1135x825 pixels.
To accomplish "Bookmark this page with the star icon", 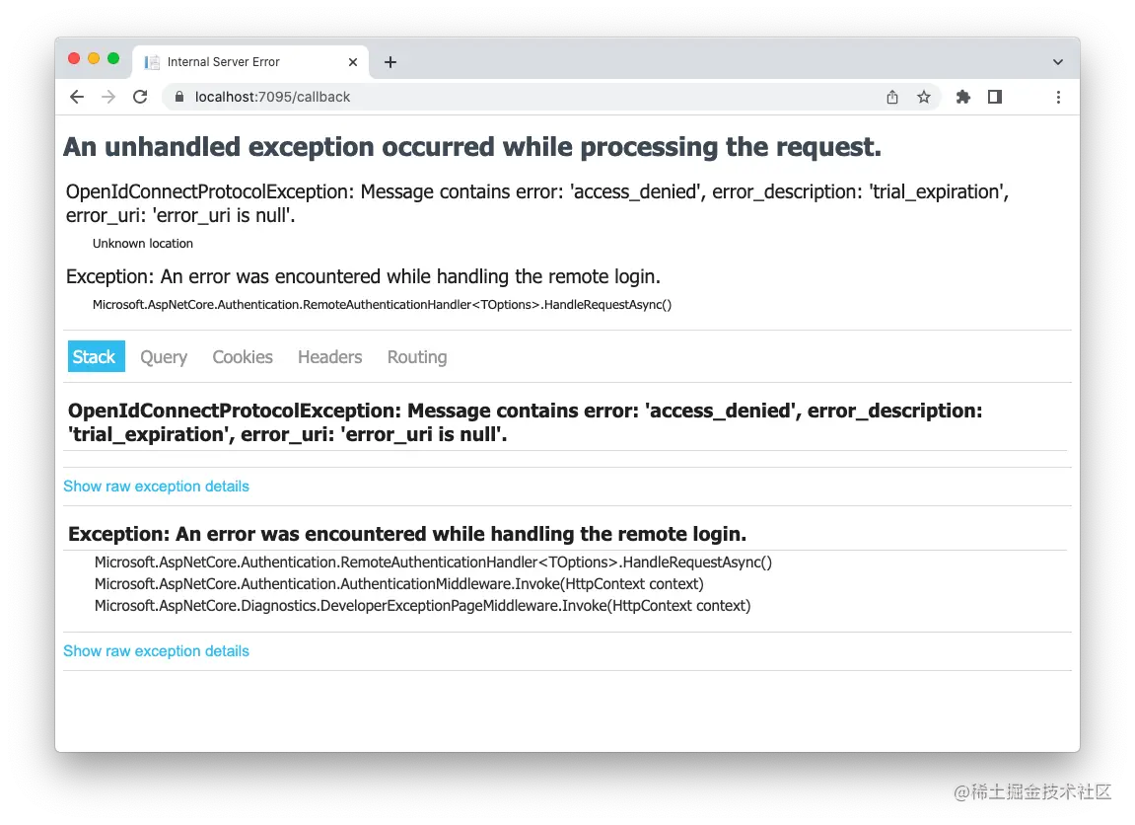I will coord(924,97).
